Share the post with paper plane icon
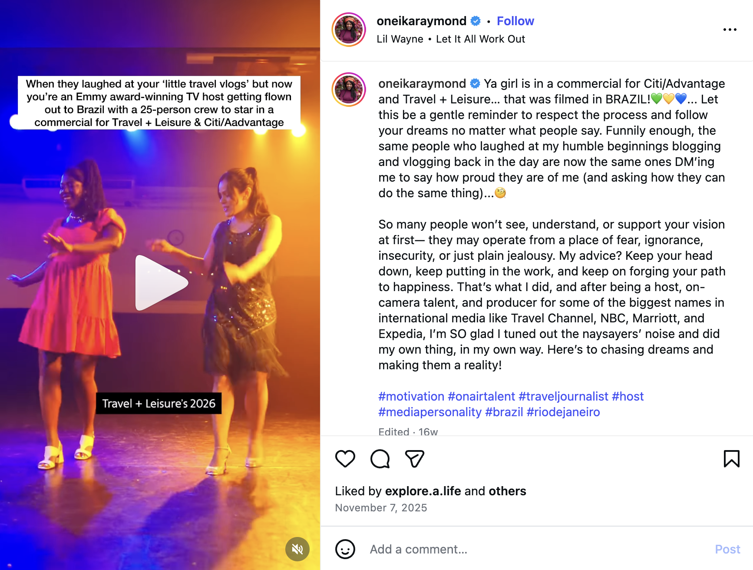Screen dimensions: 753x570 click(414, 459)
